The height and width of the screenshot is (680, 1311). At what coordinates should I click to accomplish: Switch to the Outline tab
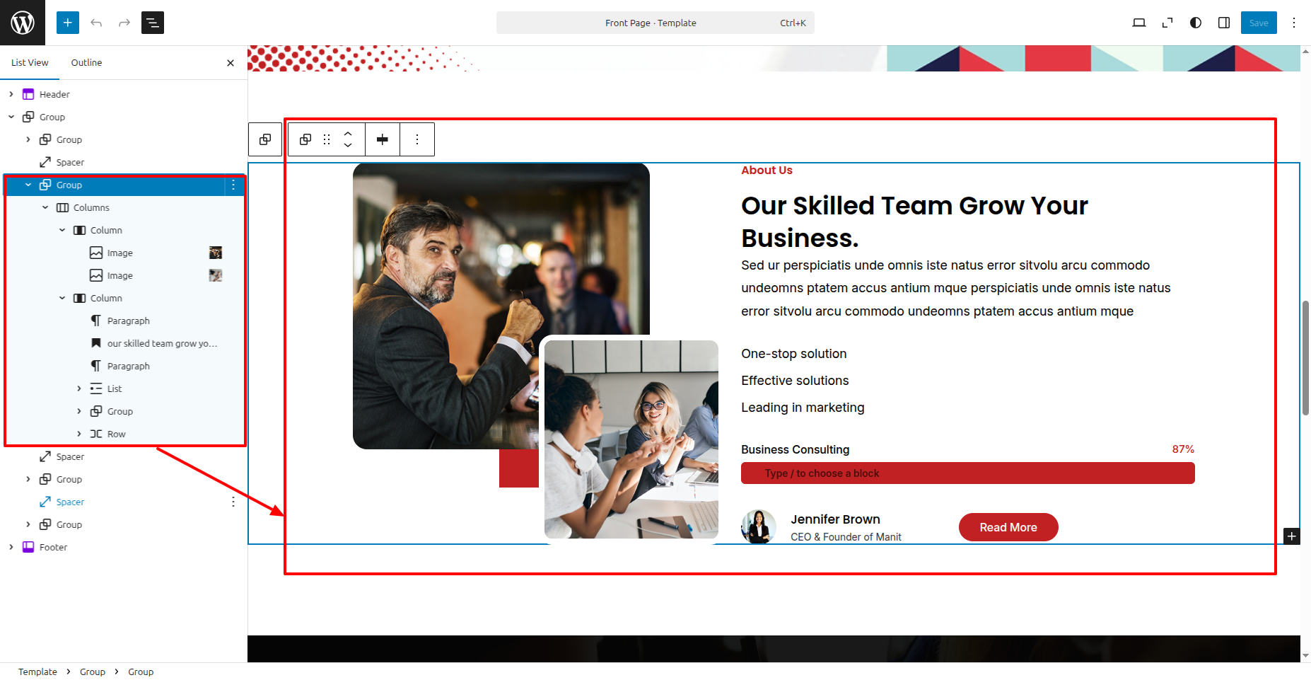pos(86,62)
